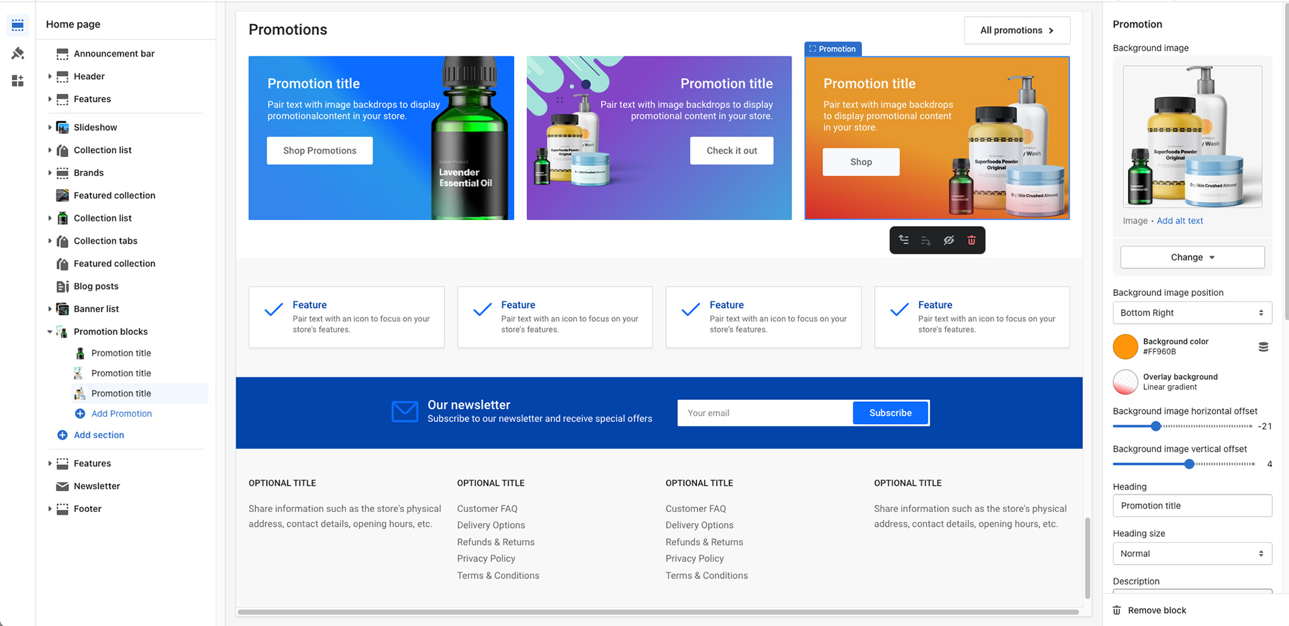Select Blog posts in the section list
This screenshot has width=1289, height=626.
96,286
